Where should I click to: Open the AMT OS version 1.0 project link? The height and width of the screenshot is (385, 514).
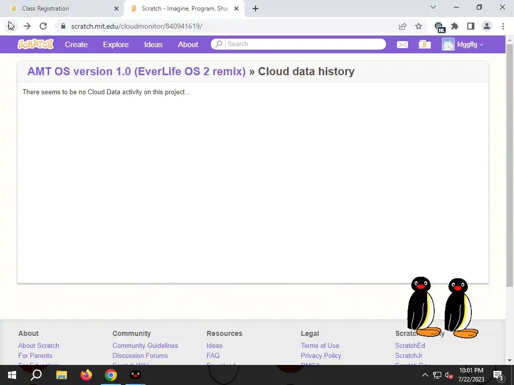(x=137, y=71)
